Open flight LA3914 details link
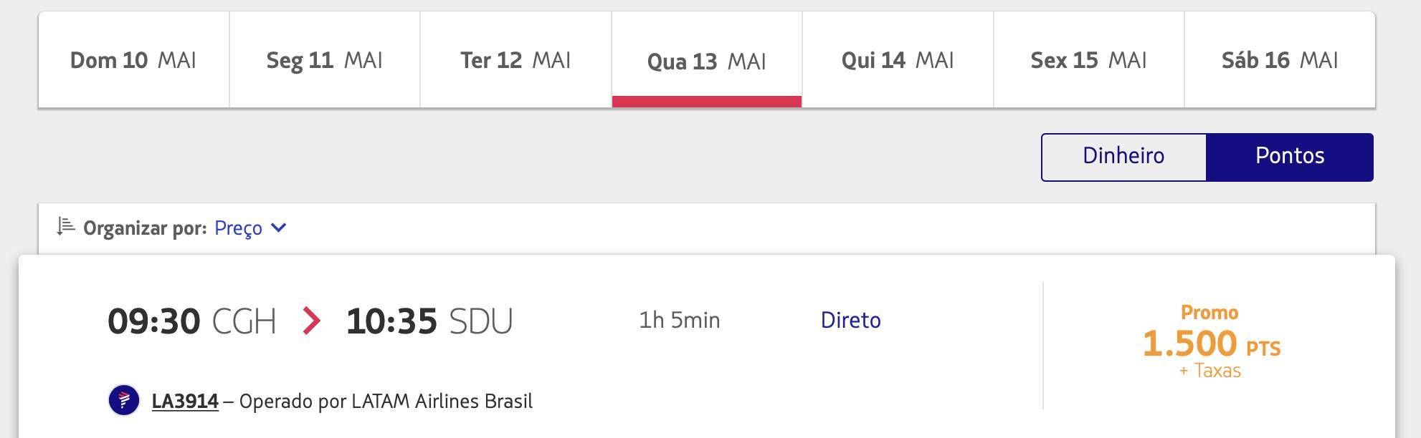1421x438 pixels. coord(185,401)
